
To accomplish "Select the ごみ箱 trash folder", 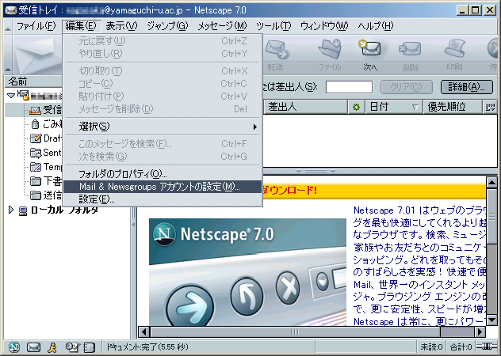I will pos(45,123).
